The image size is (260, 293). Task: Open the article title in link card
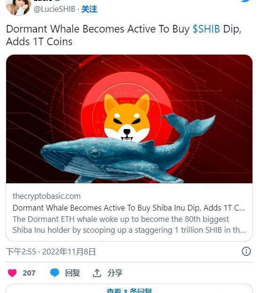(129, 208)
